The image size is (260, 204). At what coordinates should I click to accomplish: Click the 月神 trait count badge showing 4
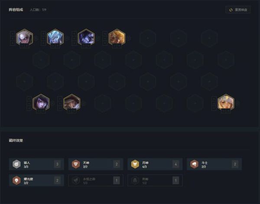click(176, 164)
